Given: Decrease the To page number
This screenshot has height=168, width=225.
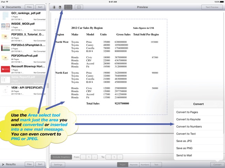Looking at the screenshot, I should click(108, 157).
